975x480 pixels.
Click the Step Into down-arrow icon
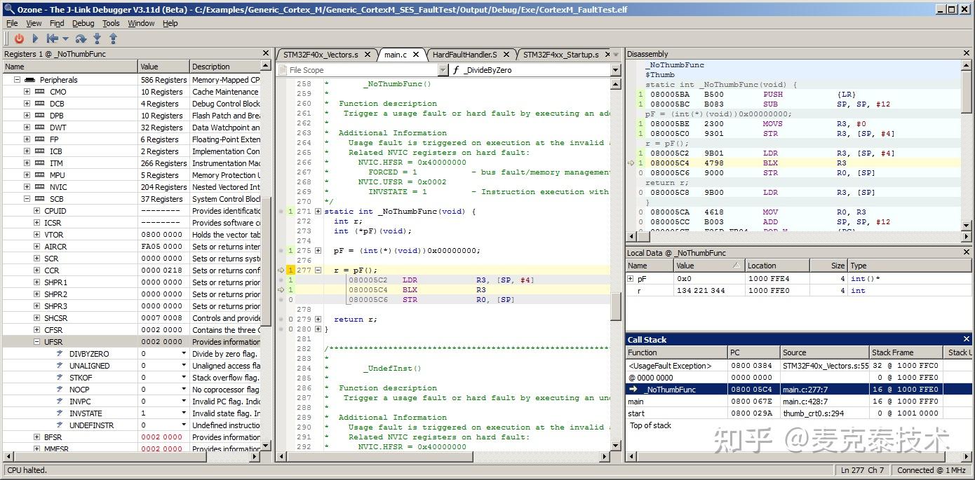pos(97,39)
